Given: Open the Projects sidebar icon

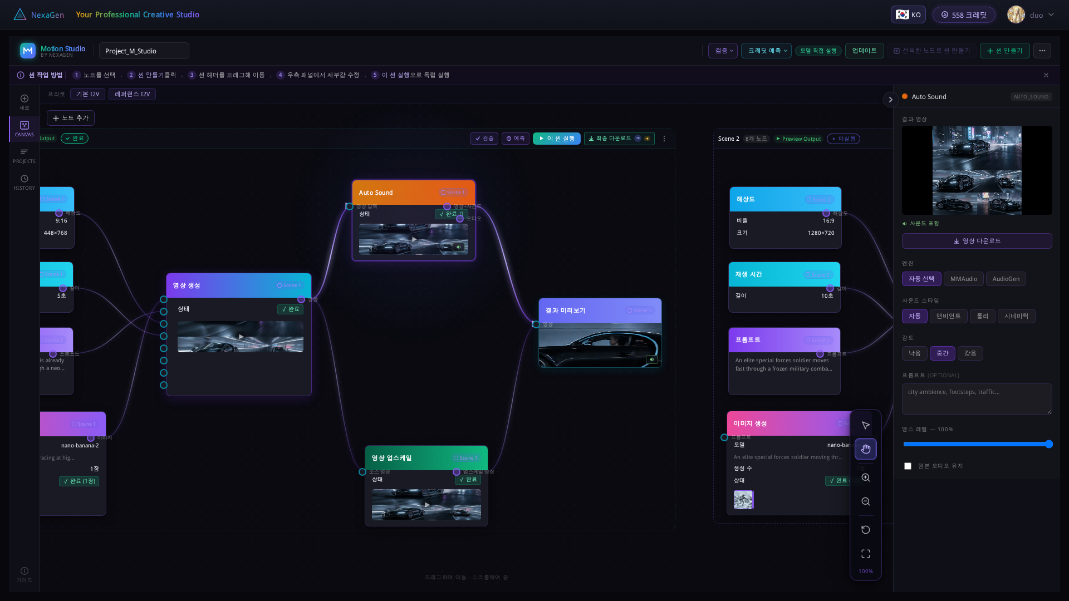Looking at the screenshot, I should coord(24,152).
